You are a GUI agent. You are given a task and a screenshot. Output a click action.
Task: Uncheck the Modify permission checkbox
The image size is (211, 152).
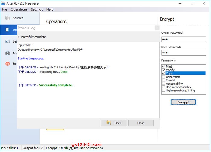point(164,70)
